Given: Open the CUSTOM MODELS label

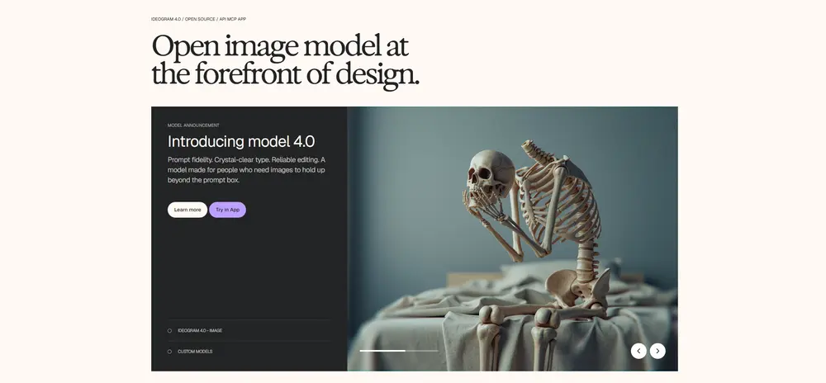Looking at the screenshot, I should pos(195,352).
